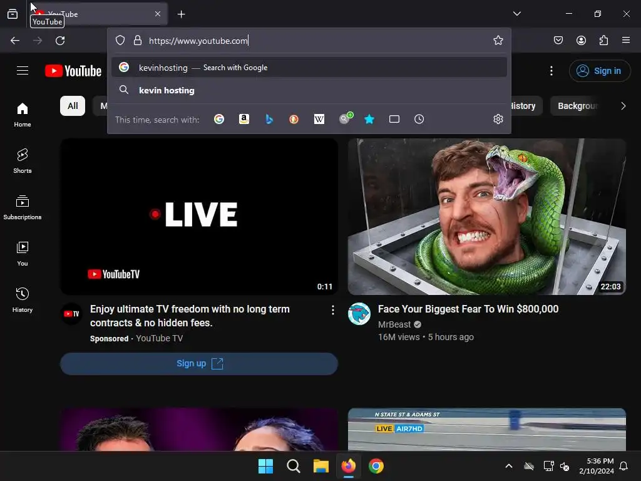Reload the current page
Image resolution: width=641 pixels, height=481 pixels.
60,41
